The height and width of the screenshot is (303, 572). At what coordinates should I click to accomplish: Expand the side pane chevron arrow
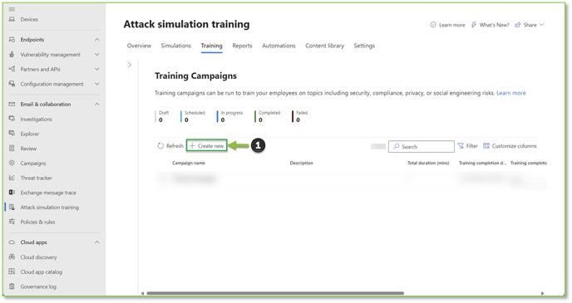[x=130, y=65]
